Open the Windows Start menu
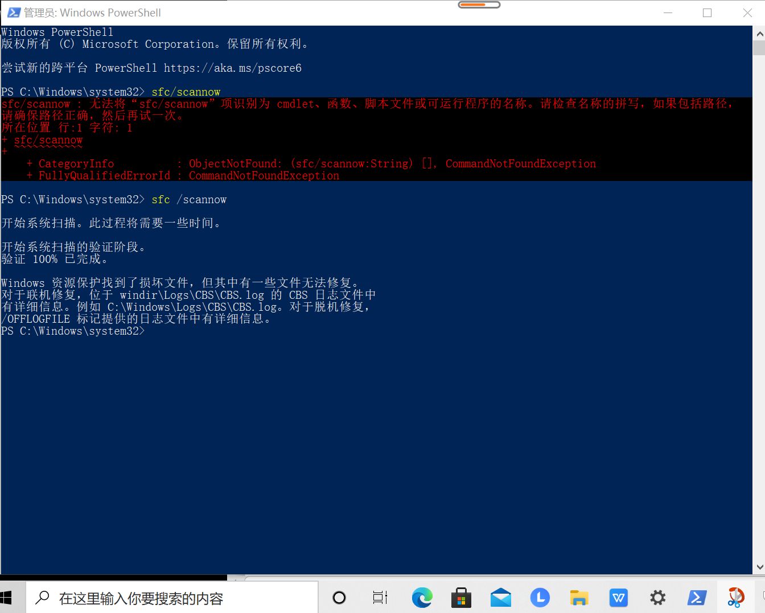The width and height of the screenshot is (765, 613). [6, 598]
